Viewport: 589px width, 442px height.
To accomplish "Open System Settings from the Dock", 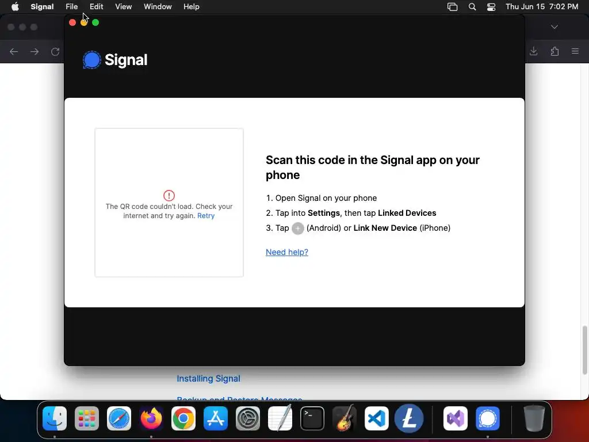I will click(x=248, y=418).
